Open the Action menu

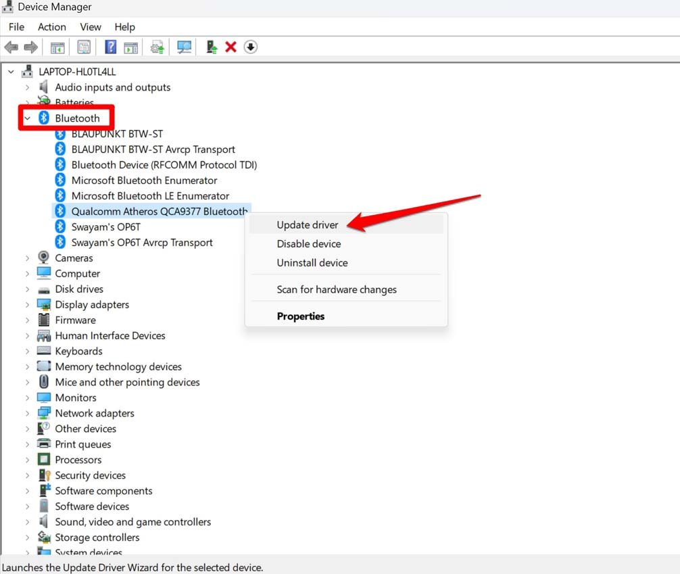pyautogui.click(x=51, y=27)
